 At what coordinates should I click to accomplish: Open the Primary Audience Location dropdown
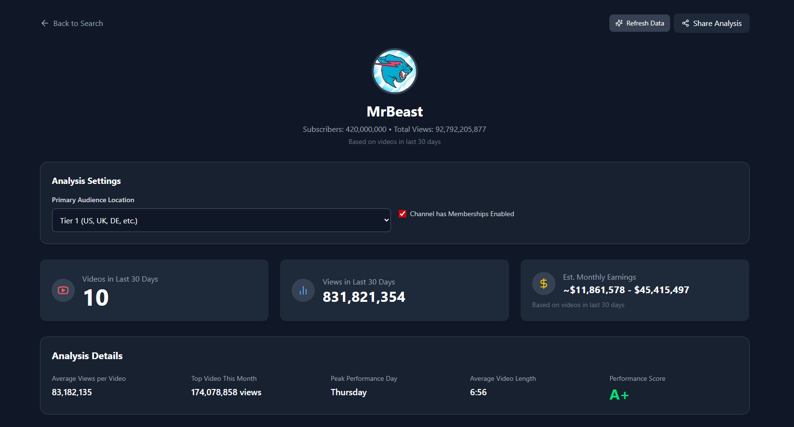coord(221,220)
